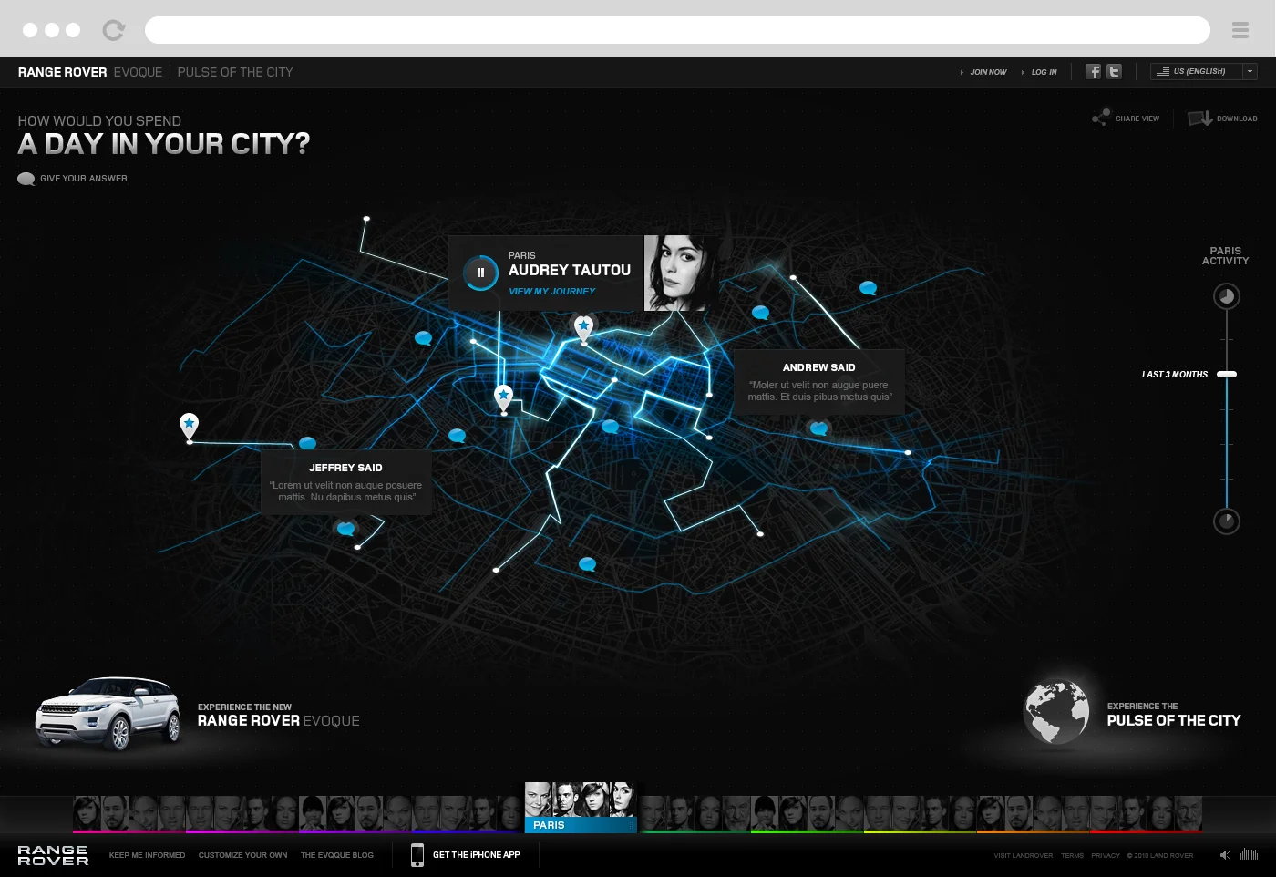Reload the page with the browser refresh icon
Image resolution: width=1276 pixels, height=877 pixels.
[x=114, y=30]
